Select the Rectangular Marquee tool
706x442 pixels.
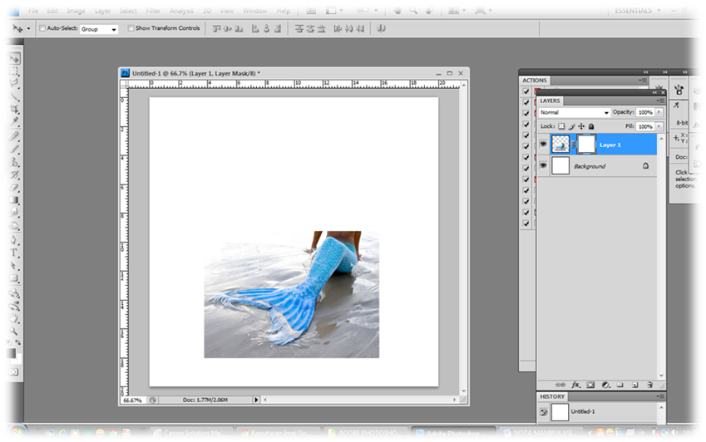tap(14, 71)
